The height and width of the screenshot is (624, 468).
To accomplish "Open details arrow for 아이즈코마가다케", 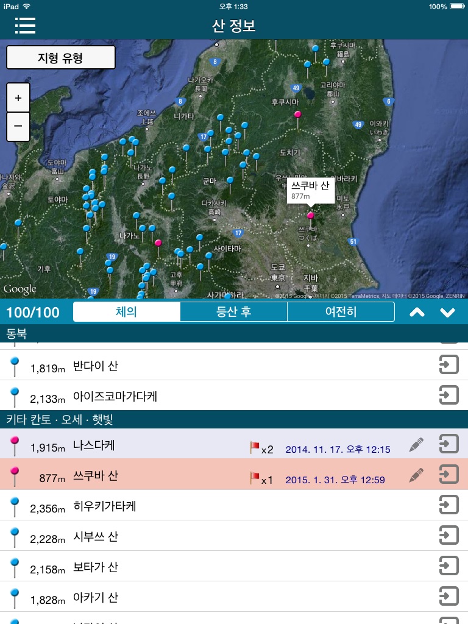I will (x=449, y=395).
